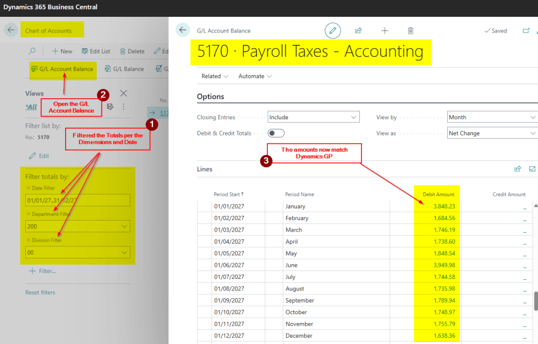This screenshot has width=538, height=344.
Task: Click the plus icon to create new
Action: coord(385,31)
